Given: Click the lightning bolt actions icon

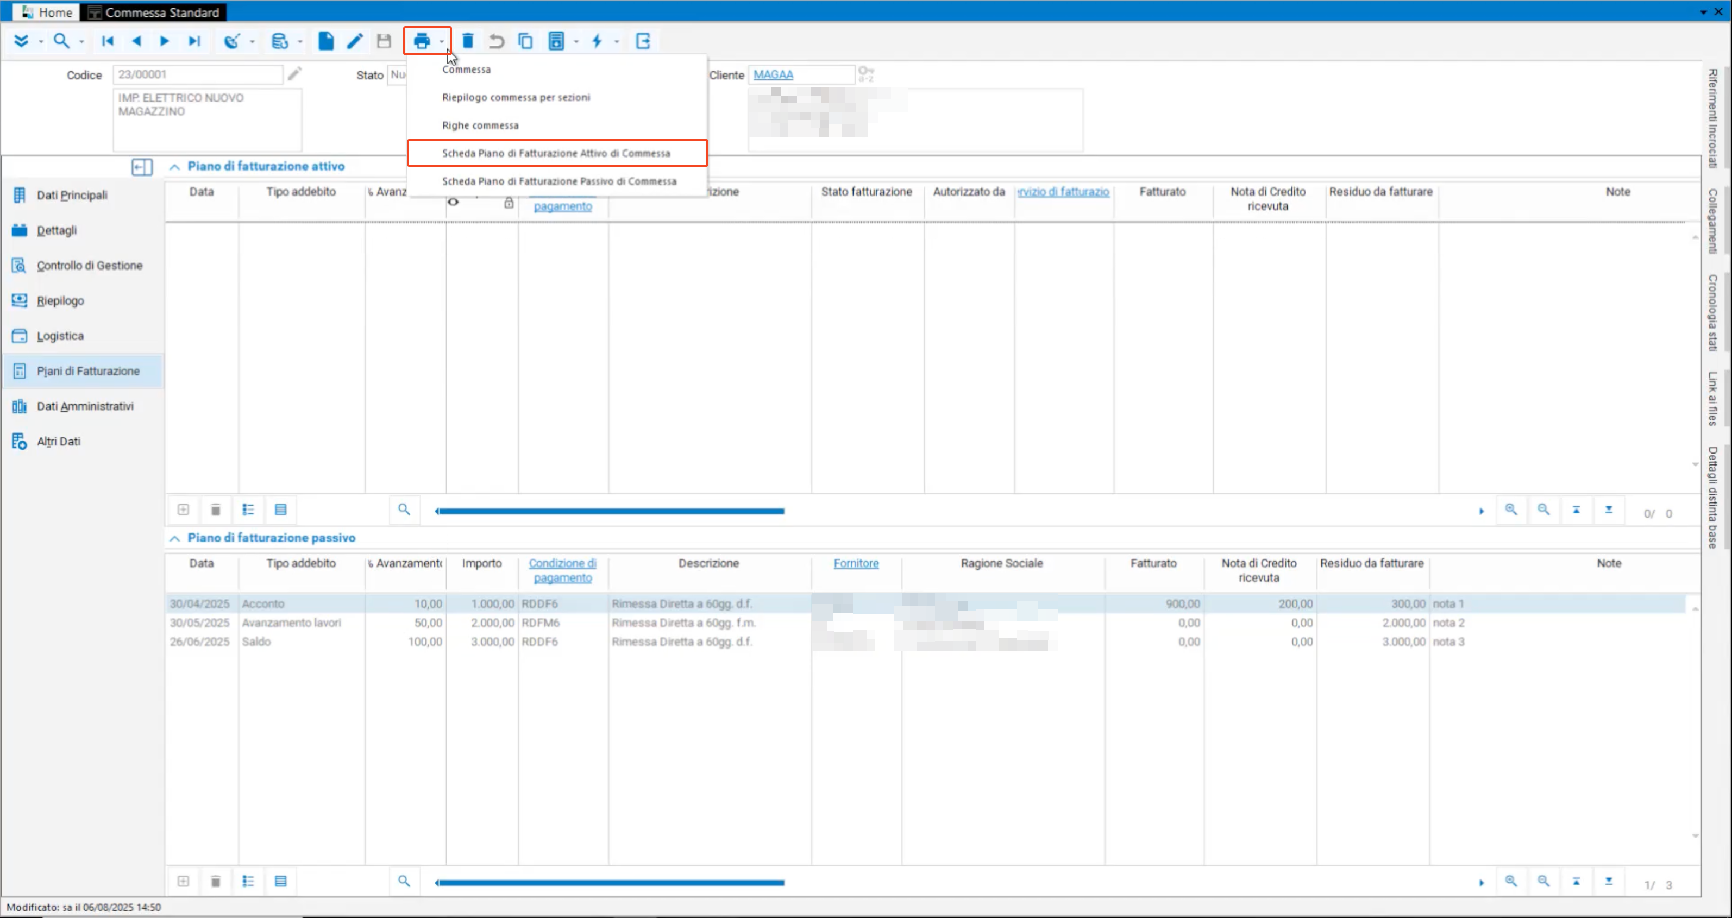Looking at the screenshot, I should click(597, 41).
